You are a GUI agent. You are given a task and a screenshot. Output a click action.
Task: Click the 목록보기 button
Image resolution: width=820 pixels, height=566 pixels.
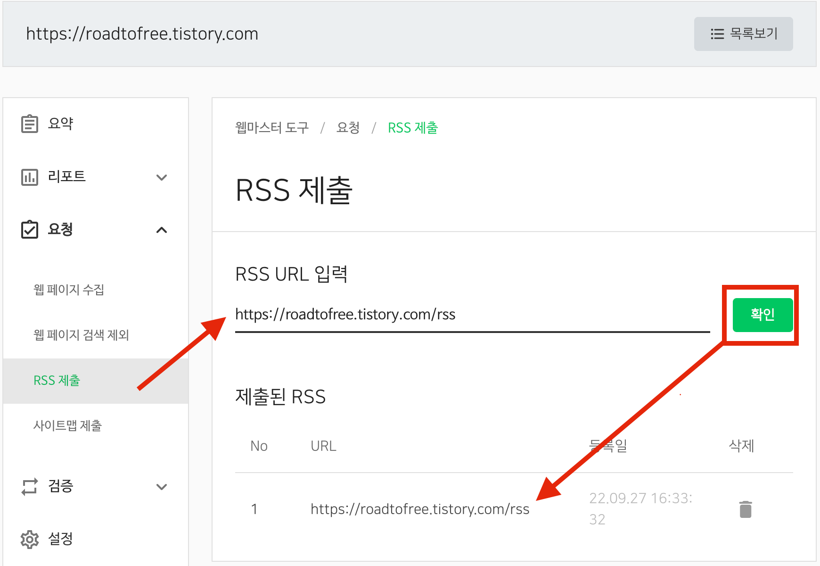pos(743,34)
